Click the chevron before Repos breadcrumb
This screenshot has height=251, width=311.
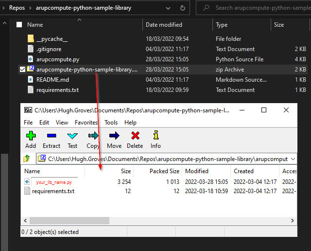click(3, 8)
